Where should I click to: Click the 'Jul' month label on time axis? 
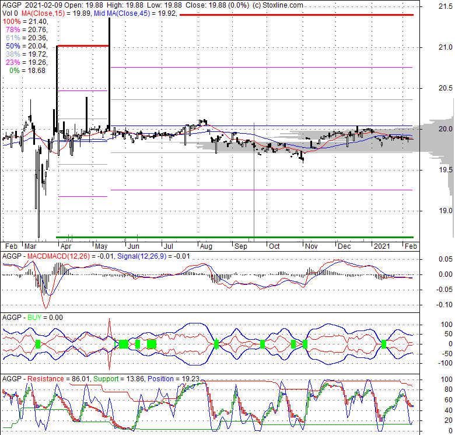coord(169,246)
